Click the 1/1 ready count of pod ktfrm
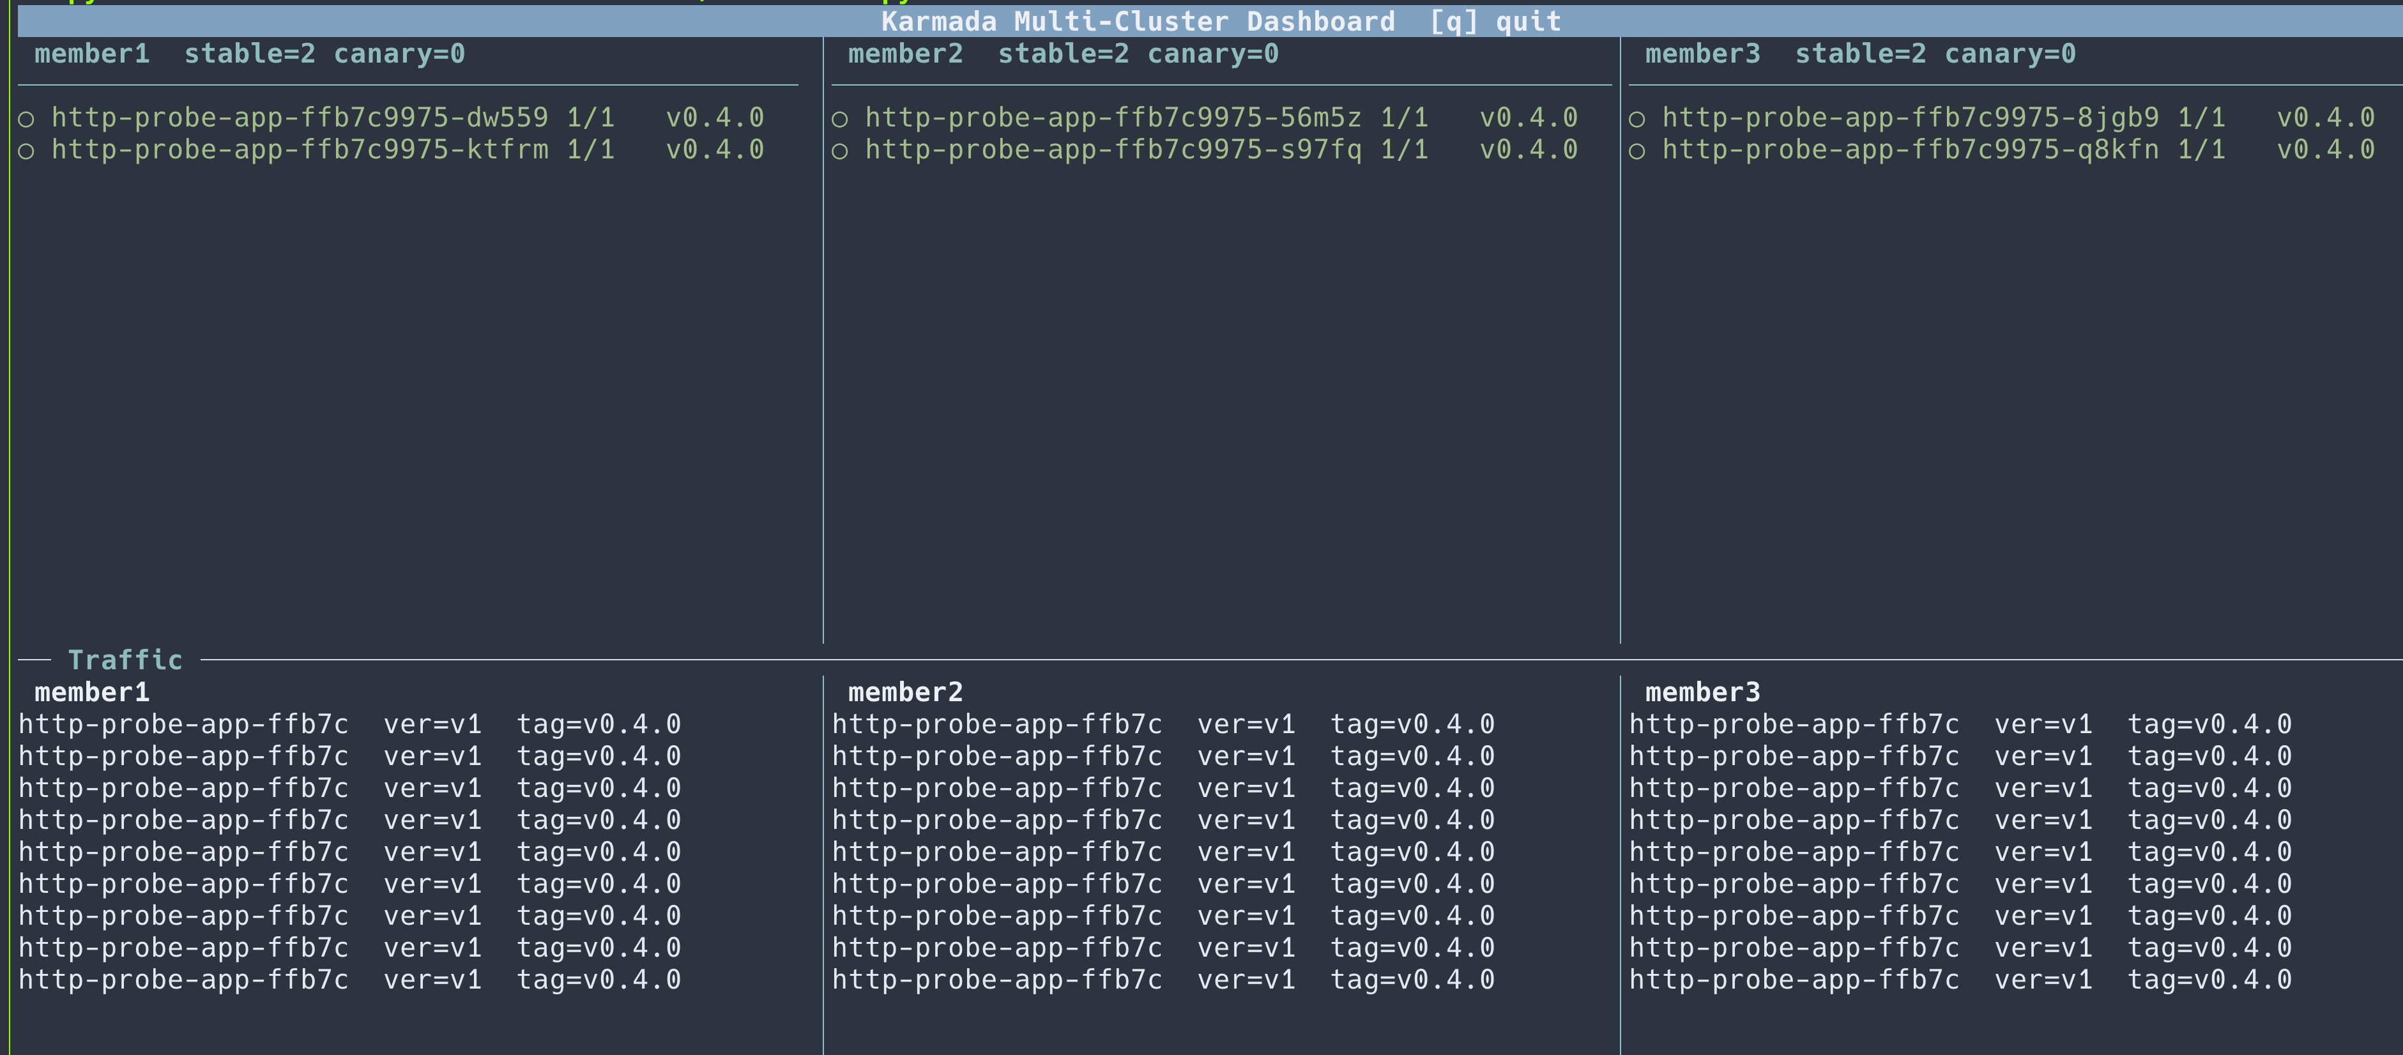The height and width of the screenshot is (1055, 2403). pos(590,149)
